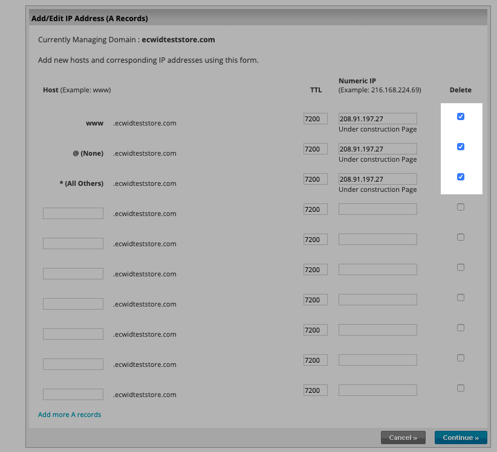Click the Cancel button
The height and width of the screenshot is (452, 497).
coord(403,437)
